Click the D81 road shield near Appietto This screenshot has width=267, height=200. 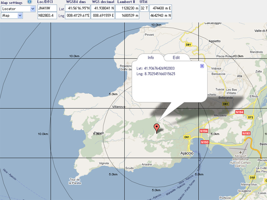click(188, 45)
